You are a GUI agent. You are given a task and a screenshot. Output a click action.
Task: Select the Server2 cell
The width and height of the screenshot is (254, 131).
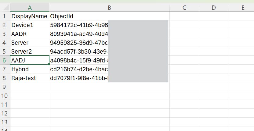click(x=30, y=51)
